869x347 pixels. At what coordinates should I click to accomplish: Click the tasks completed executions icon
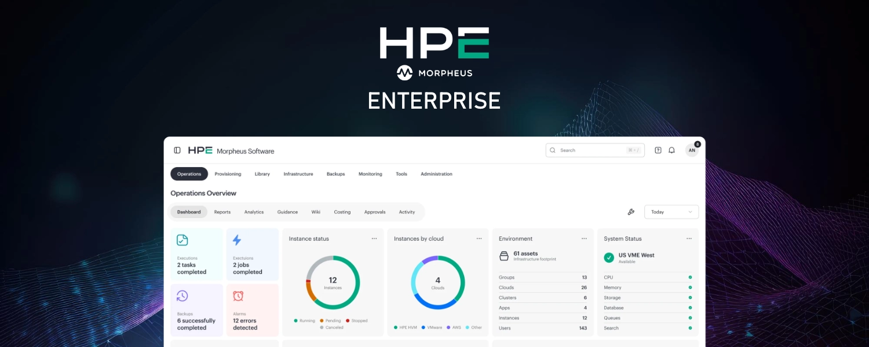[182, 240]
